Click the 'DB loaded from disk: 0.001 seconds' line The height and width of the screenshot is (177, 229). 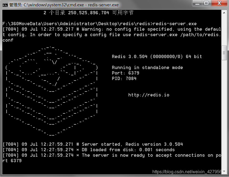(x=89, y=150)
